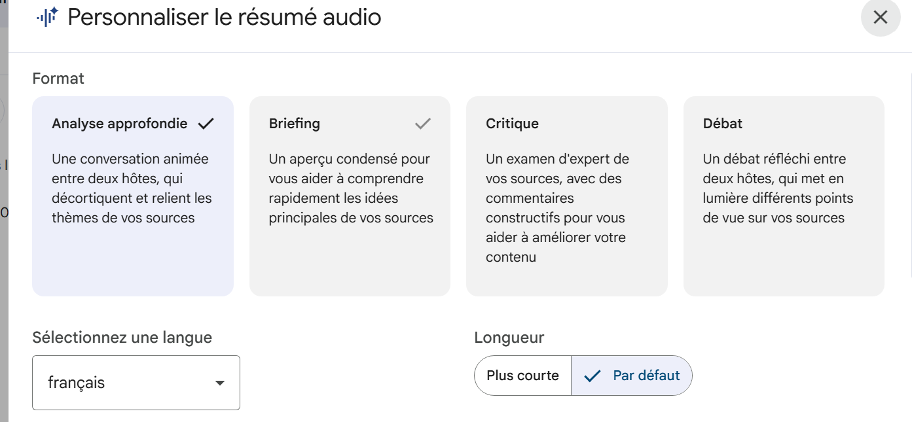Click the audio summary sparkle icon
The image size is (912, 422).
(x=48, y=17)
